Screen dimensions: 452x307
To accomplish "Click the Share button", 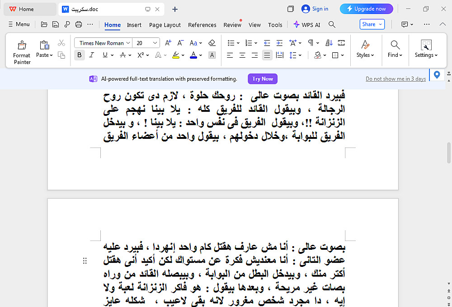I will [x=372, y=24].
